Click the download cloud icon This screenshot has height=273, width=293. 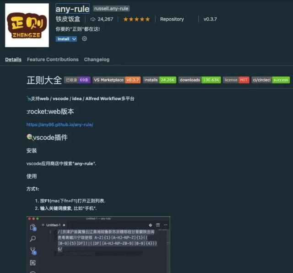click(x=93, y=19)
